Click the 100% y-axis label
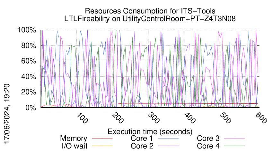This screenshot has width=273, height=152. click(x=27, y=30)
